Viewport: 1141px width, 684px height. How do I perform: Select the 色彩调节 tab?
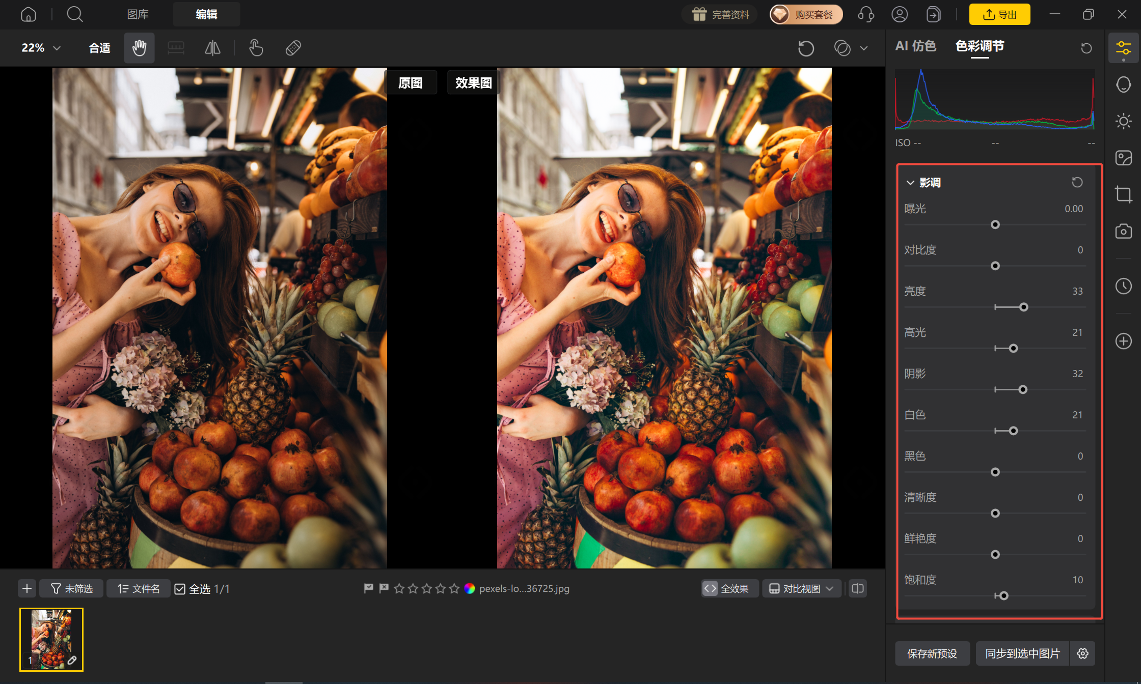[980, 46]
